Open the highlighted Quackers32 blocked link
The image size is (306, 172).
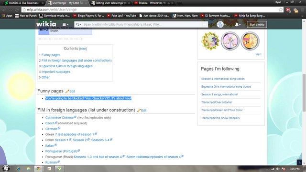coord(88,99)
